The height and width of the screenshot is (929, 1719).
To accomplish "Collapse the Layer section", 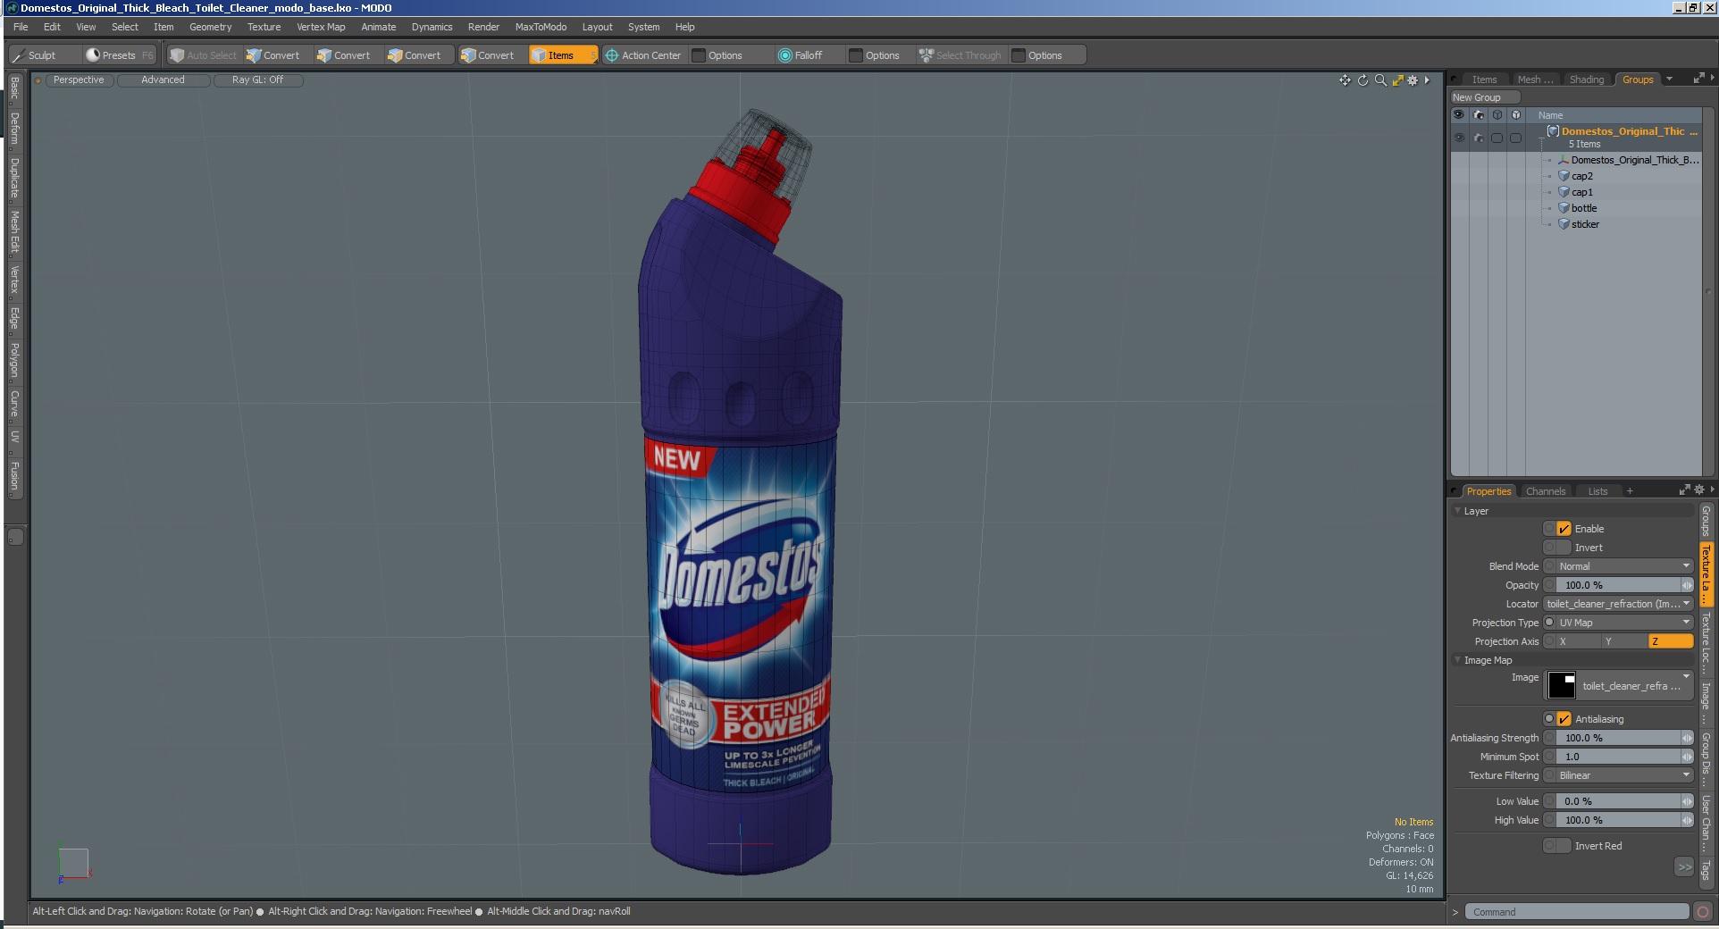I will 1458,511.
